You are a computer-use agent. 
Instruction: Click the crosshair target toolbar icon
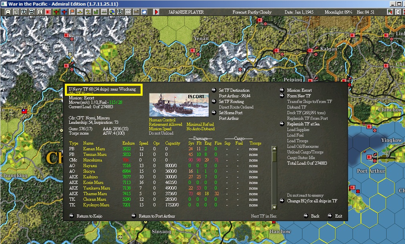(x=120, y=12)
